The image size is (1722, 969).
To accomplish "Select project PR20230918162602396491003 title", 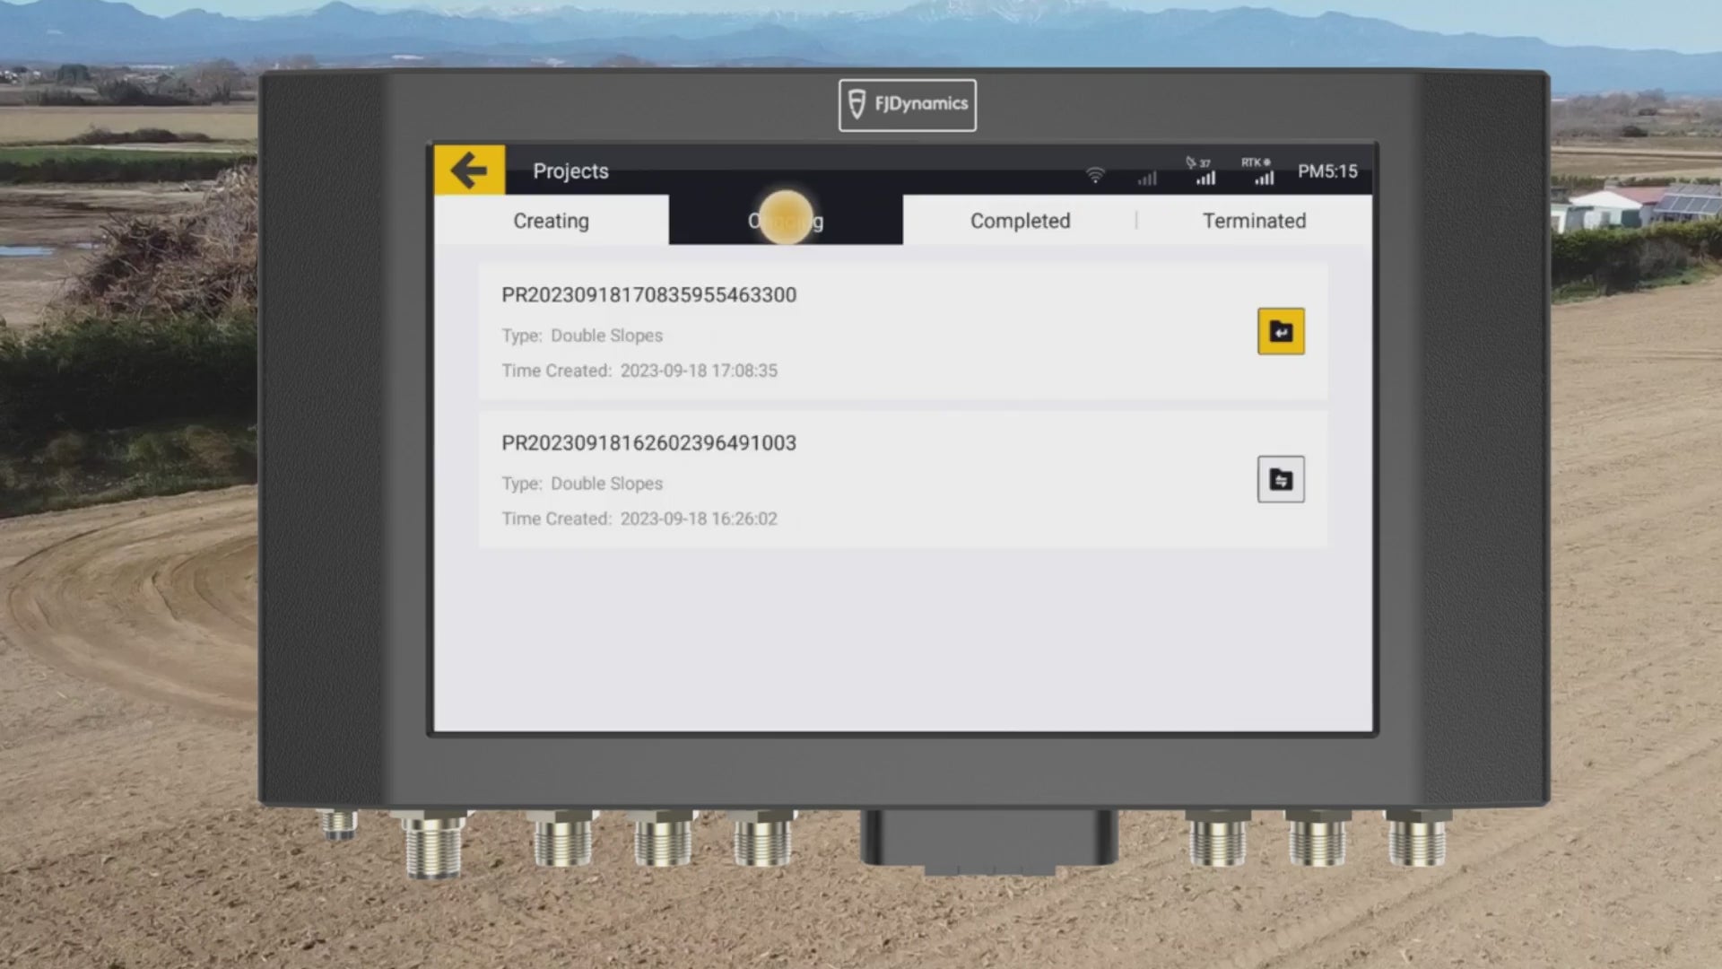I will tap(648, 443).
